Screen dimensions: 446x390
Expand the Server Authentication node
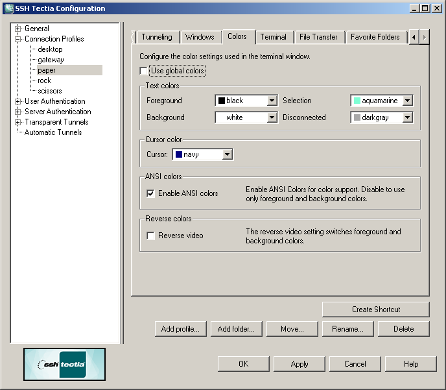click(18, 112)
